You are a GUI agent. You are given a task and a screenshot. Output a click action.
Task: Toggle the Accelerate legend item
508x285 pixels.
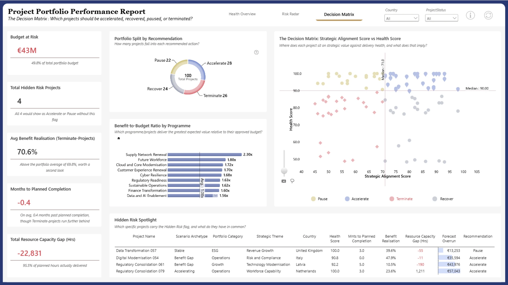tap(357, 199)
